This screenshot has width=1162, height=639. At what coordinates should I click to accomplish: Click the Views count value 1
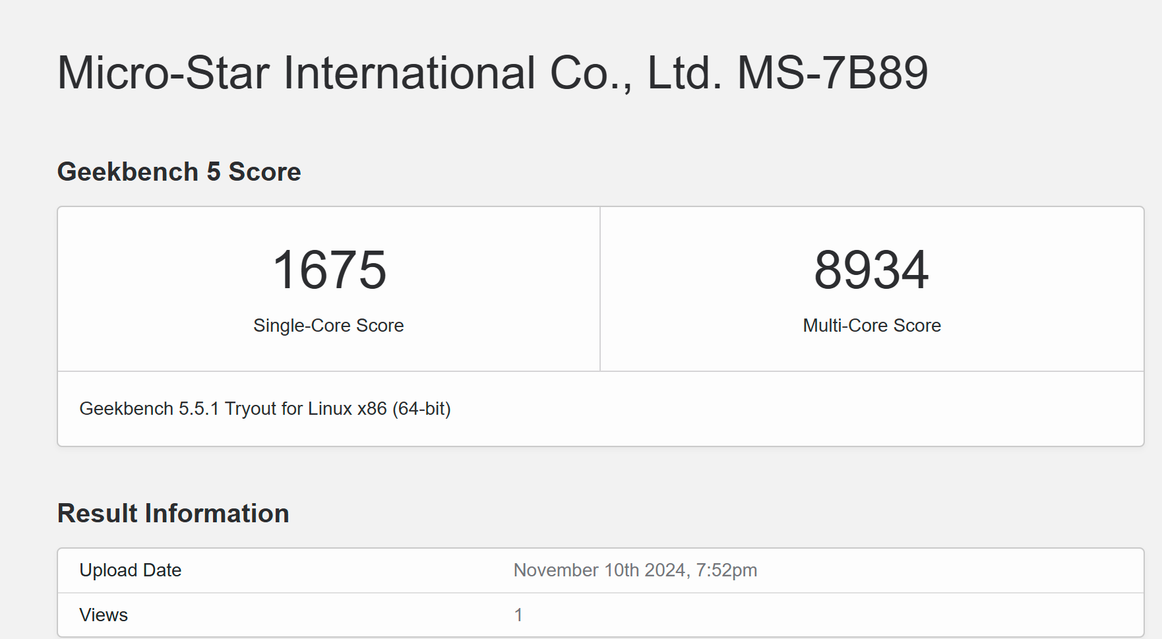(x=518, y=615)
